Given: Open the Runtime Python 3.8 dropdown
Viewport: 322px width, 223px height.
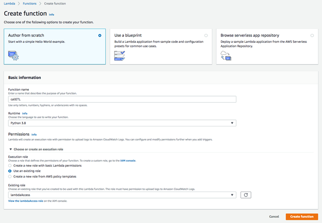Looking at the screenshot, I should [x=122, y=123].
